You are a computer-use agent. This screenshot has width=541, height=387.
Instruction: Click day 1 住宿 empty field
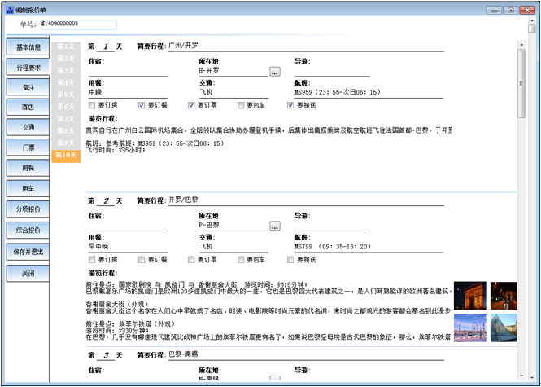[128, 71]
